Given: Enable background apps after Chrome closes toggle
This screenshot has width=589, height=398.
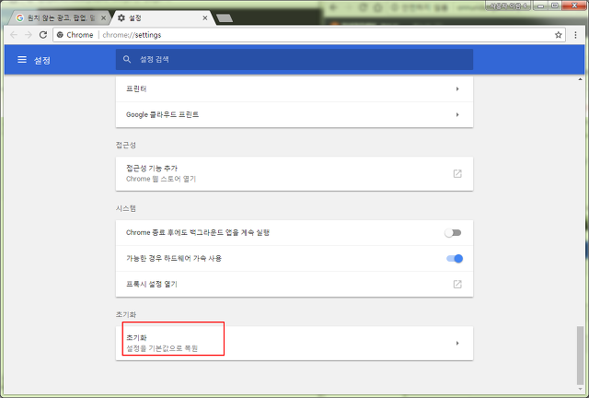Looking at the screenshot, I should [453, 233].
